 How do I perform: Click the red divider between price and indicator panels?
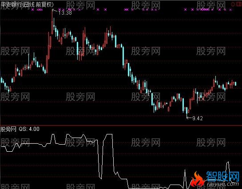tap(121, 125)
